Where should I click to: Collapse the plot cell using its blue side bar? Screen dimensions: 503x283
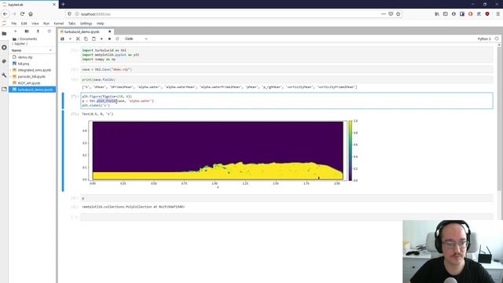63,101
